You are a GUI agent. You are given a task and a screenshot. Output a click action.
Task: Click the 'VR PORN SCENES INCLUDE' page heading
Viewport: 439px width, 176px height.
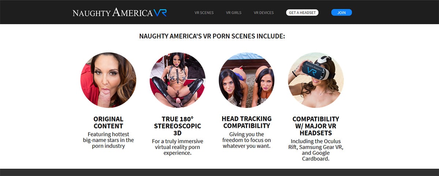click(x=212, y=36)
